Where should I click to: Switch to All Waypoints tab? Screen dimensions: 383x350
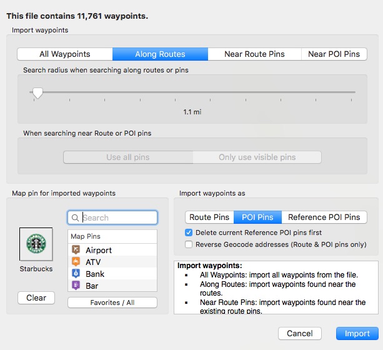(65, 54)
